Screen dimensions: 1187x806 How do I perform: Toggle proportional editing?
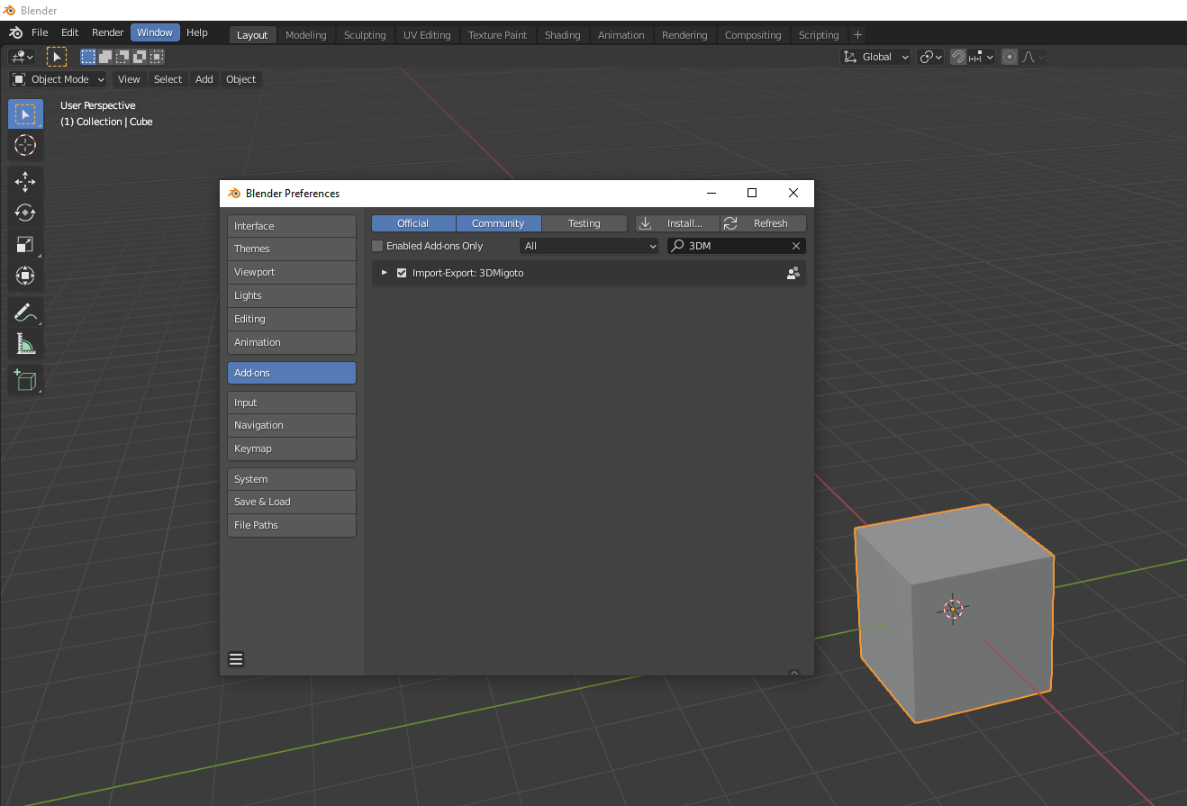1010,57
